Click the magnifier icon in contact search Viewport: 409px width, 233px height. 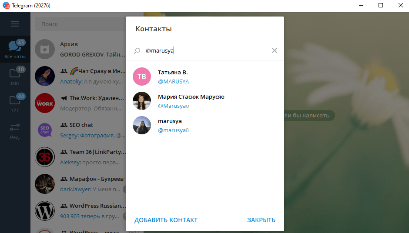(x=137, y=51)
